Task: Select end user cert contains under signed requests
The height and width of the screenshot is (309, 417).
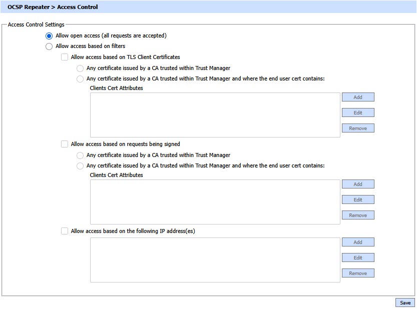Action: tap(80, 166)
